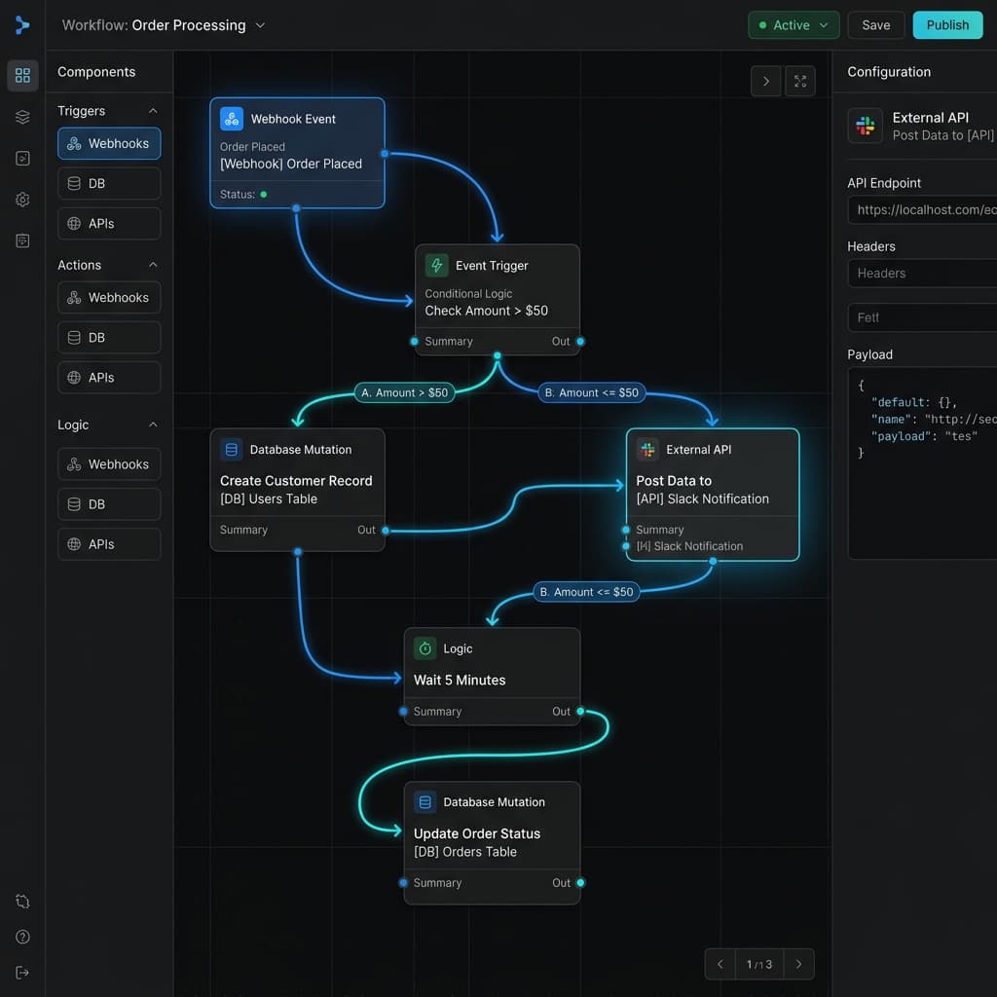Select DB under Triggers
997x997 pixels.
pos(109,184)
